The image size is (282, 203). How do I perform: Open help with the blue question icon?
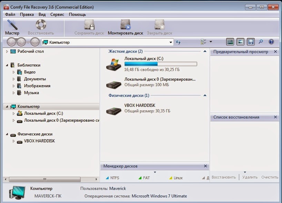click(271, 42)
